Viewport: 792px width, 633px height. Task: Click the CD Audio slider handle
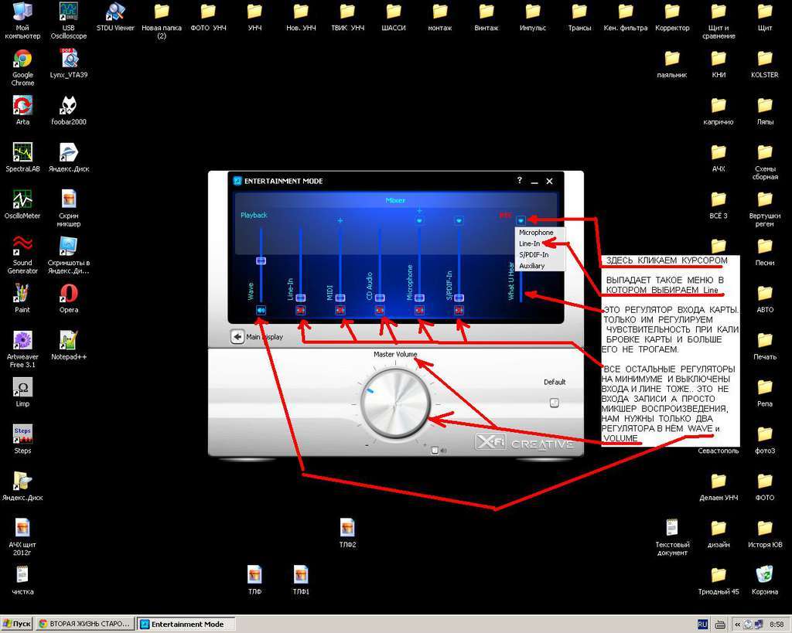point(380,298)
